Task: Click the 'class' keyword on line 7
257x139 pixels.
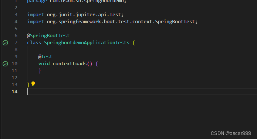Action: tap(34, 43)
